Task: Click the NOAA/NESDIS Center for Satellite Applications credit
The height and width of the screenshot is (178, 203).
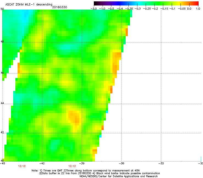Action: pos(119,176)
